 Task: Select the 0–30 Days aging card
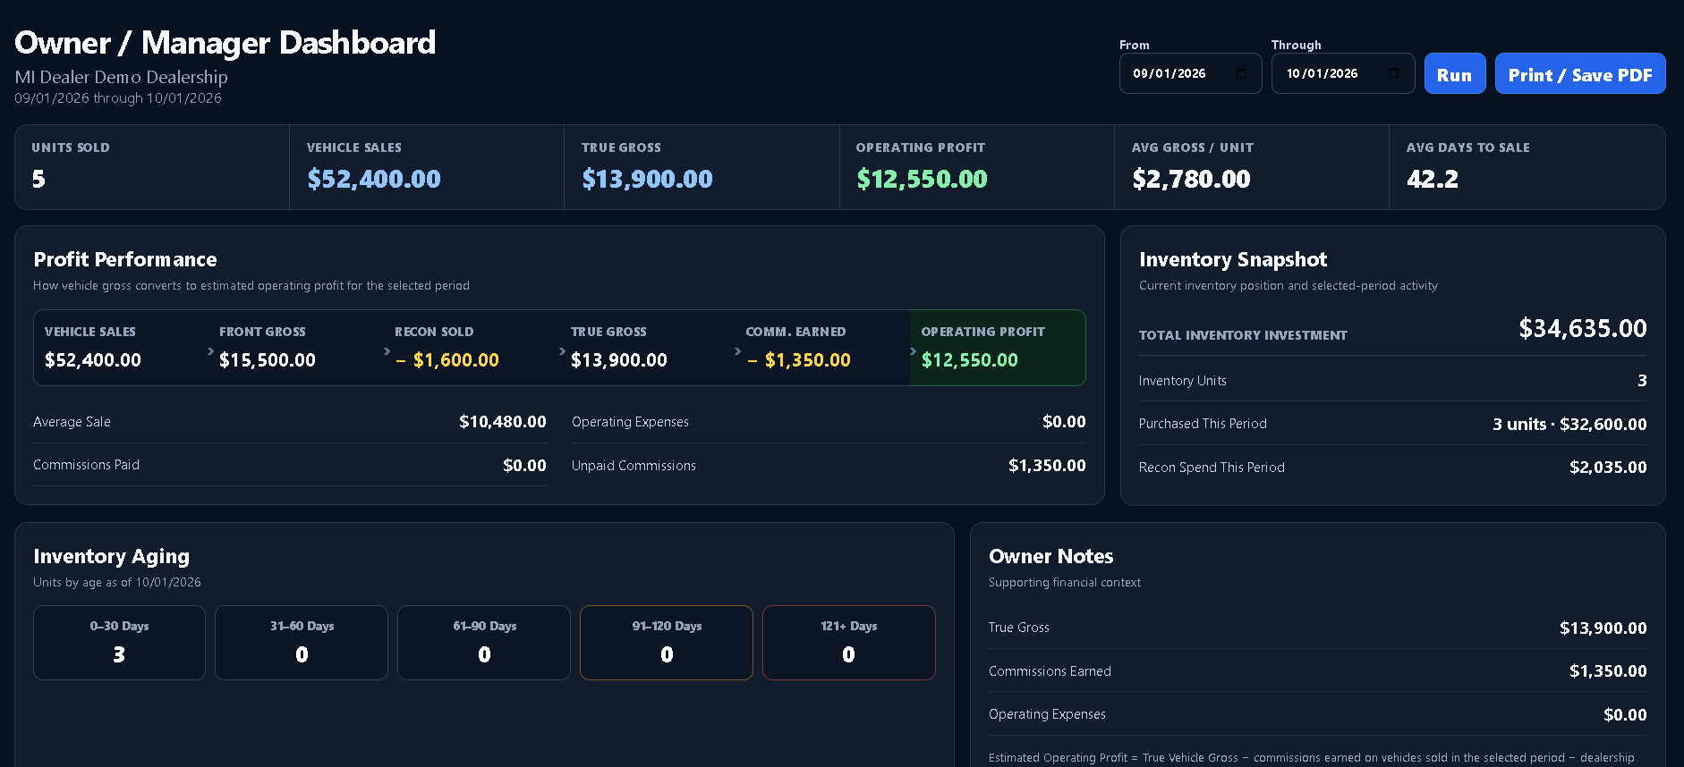pos(119,643)
